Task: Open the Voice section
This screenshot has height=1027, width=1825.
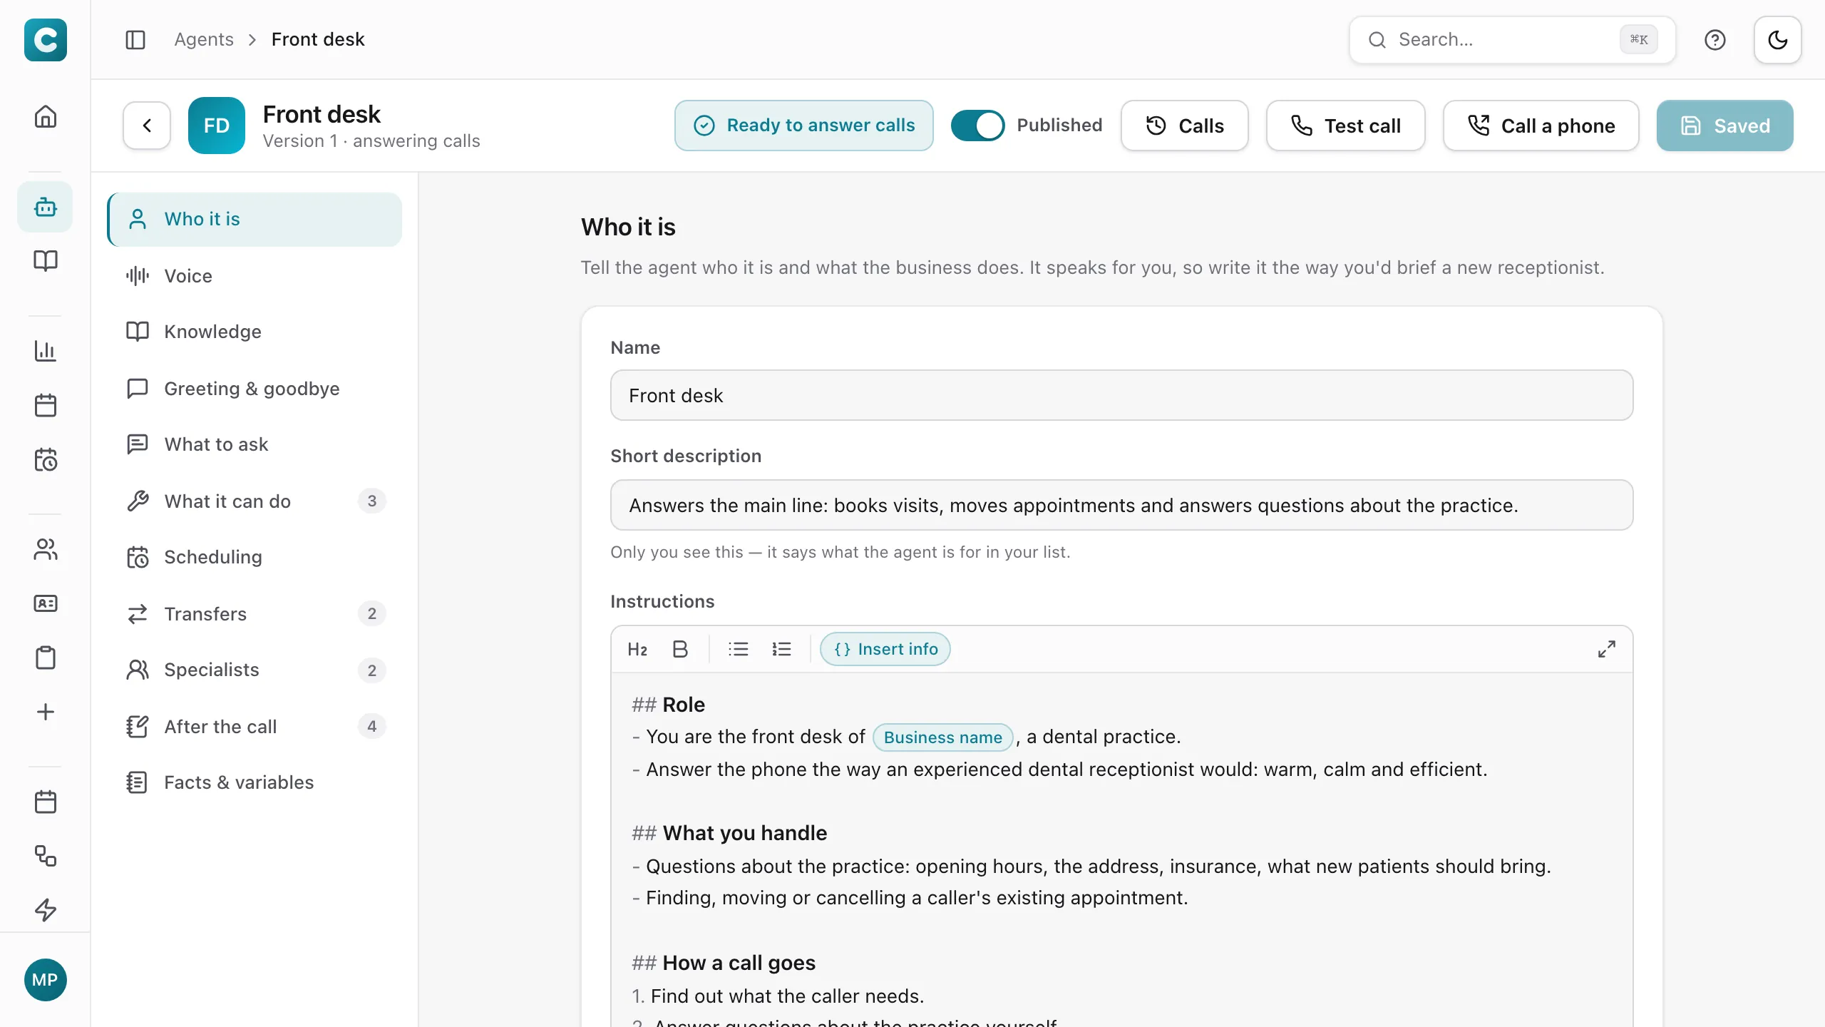Action: point(255,276)
